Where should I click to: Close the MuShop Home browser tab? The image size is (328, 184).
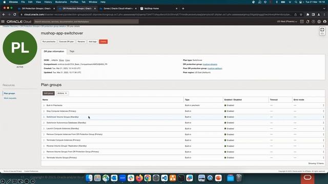(176, 9)
